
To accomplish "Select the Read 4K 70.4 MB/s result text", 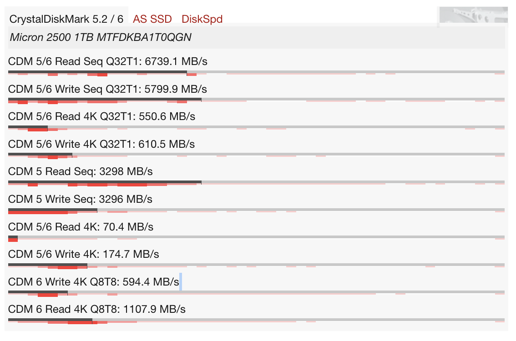I will pyautogui.click(x=81, y=227).
